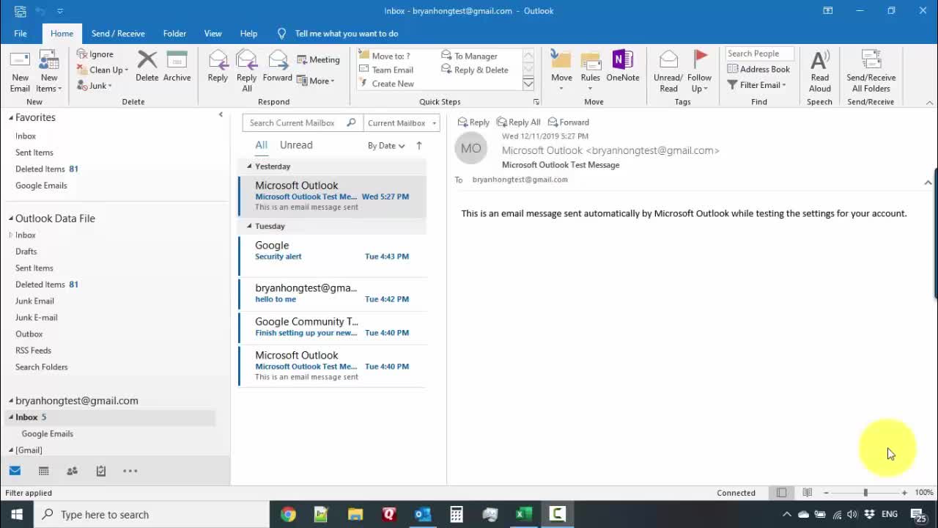Archive the selected email
Viewport: 938px width, 528px height.
click(x=177, y=66)
